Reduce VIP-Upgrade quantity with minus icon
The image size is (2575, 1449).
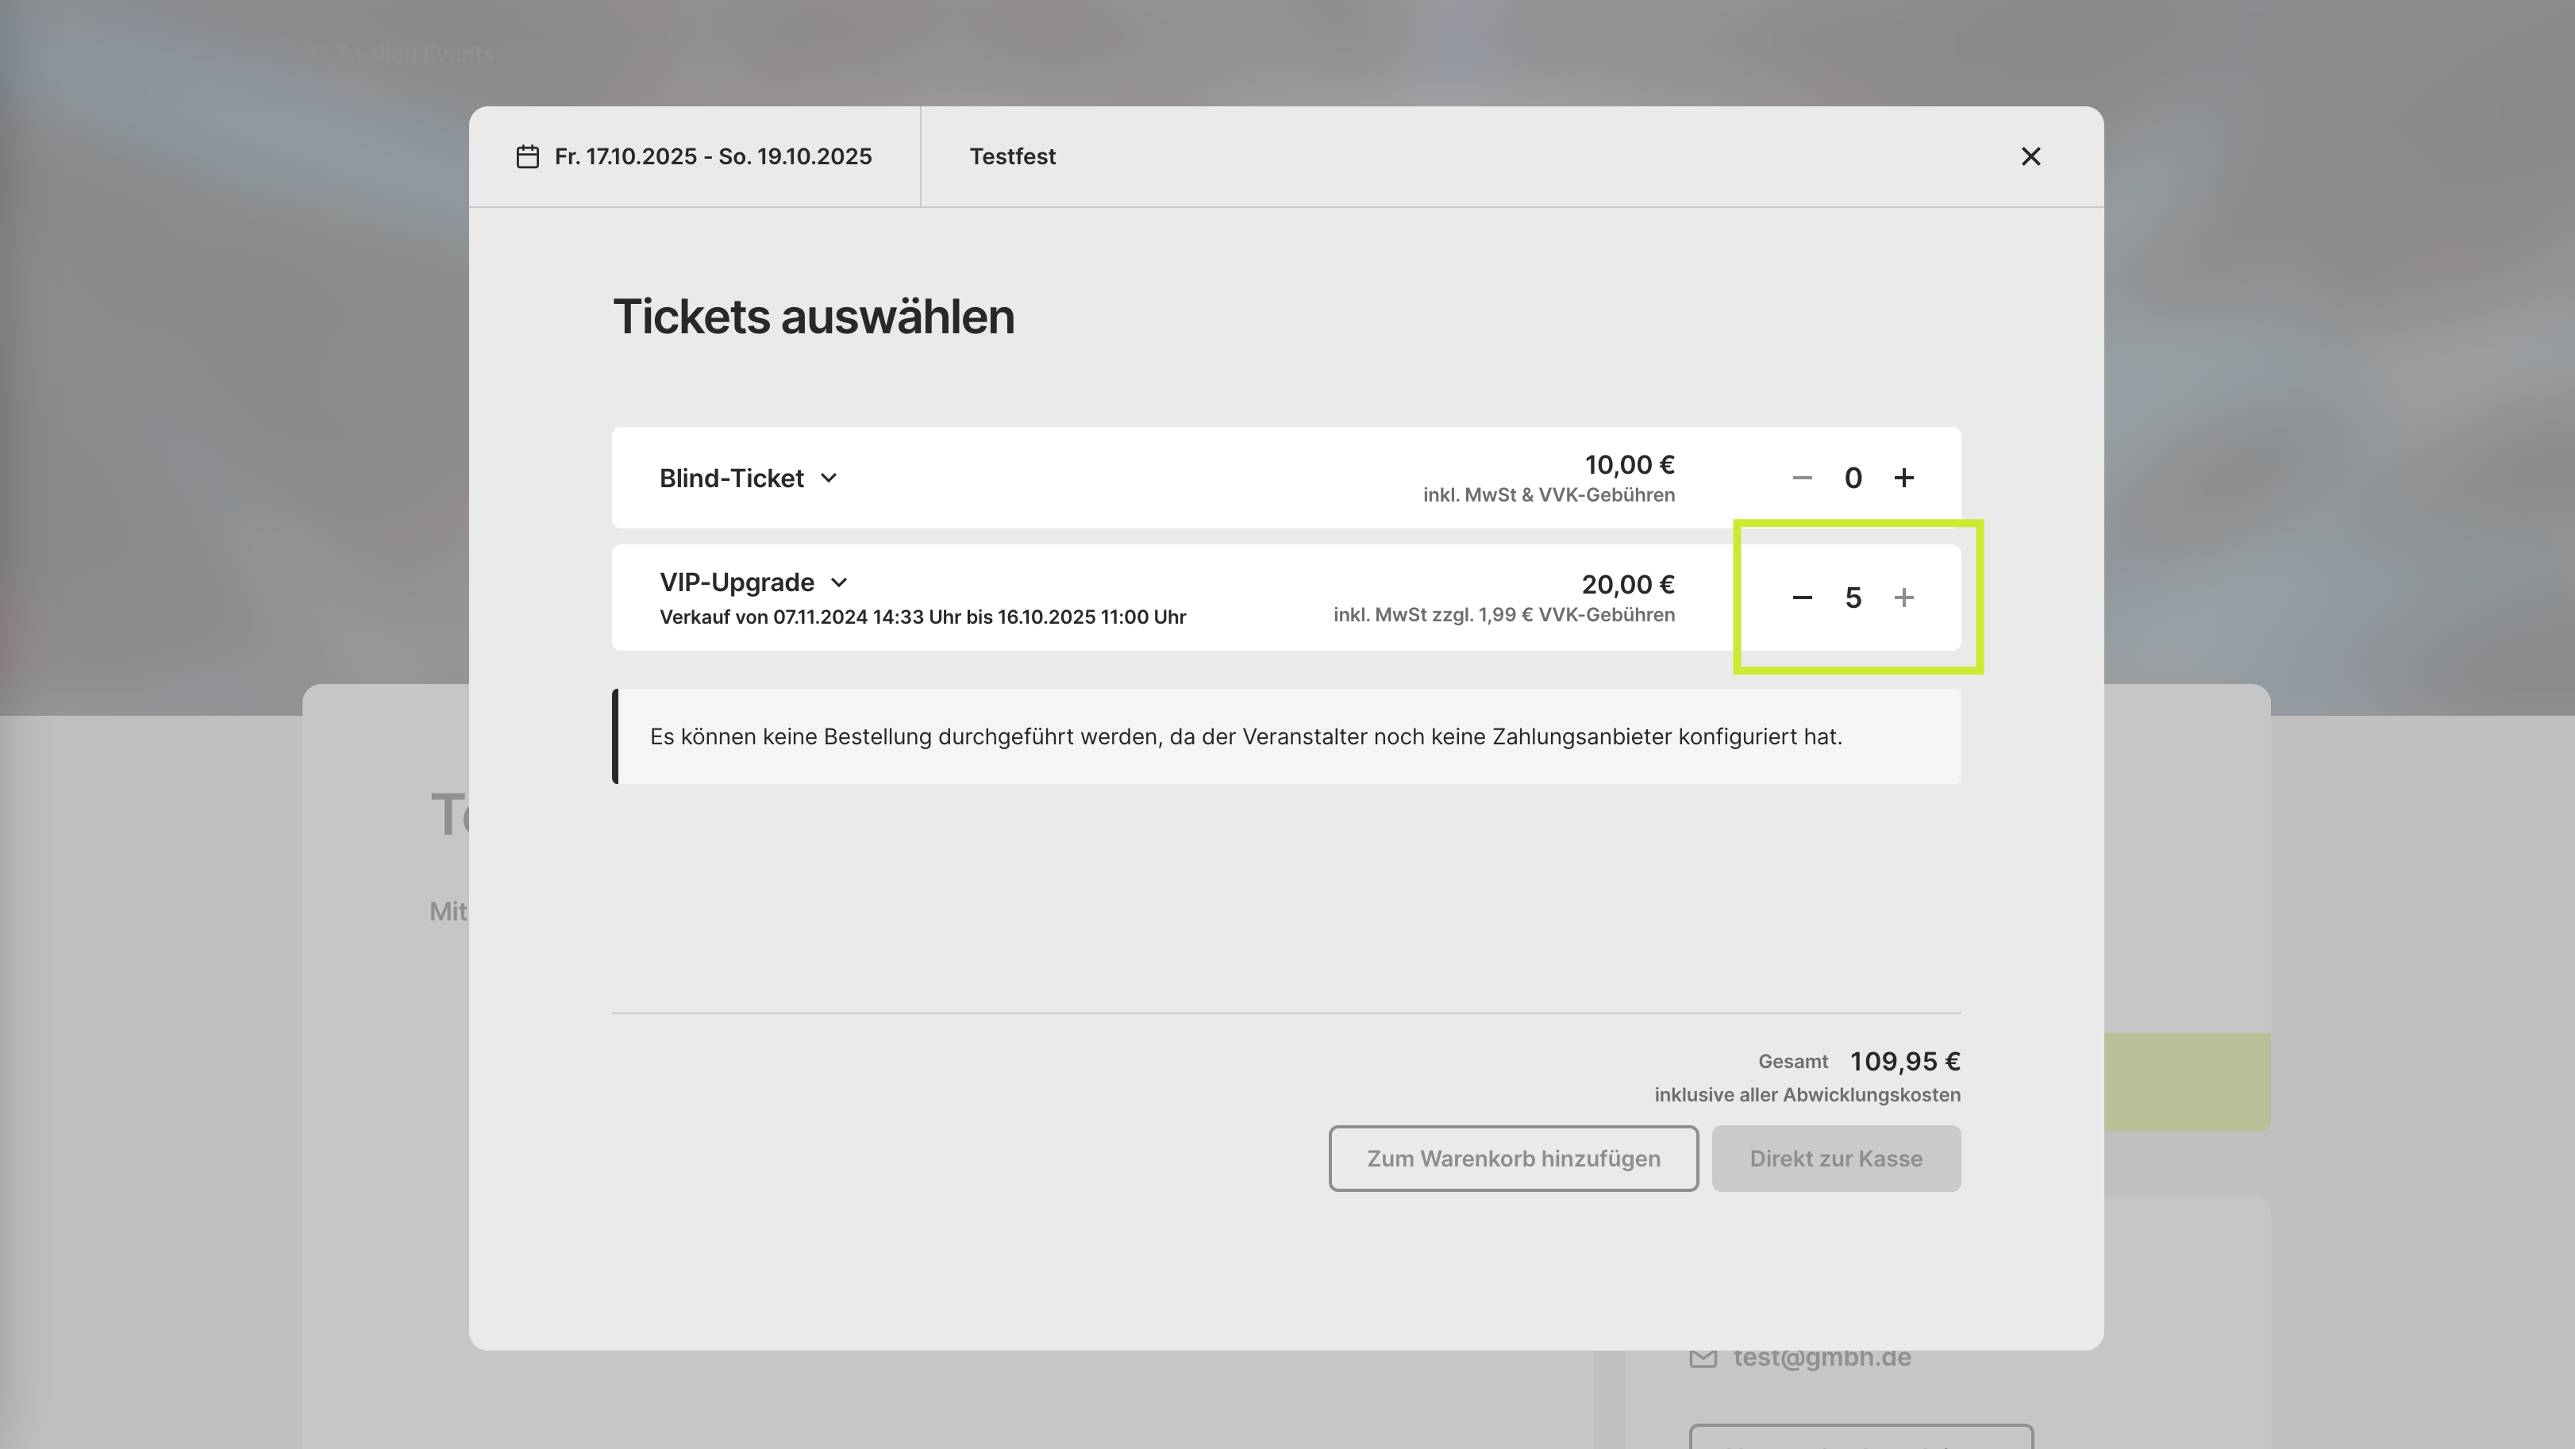click(x=1803, y=598)
